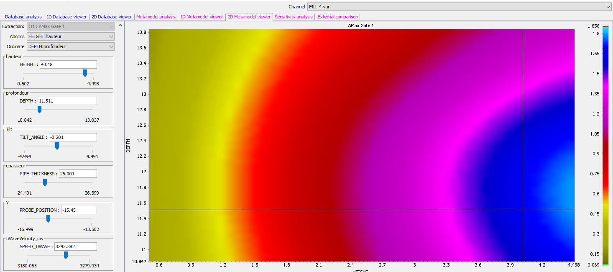
Task: Click the HEIGHT slider handle
Action: tap(85, 73)
